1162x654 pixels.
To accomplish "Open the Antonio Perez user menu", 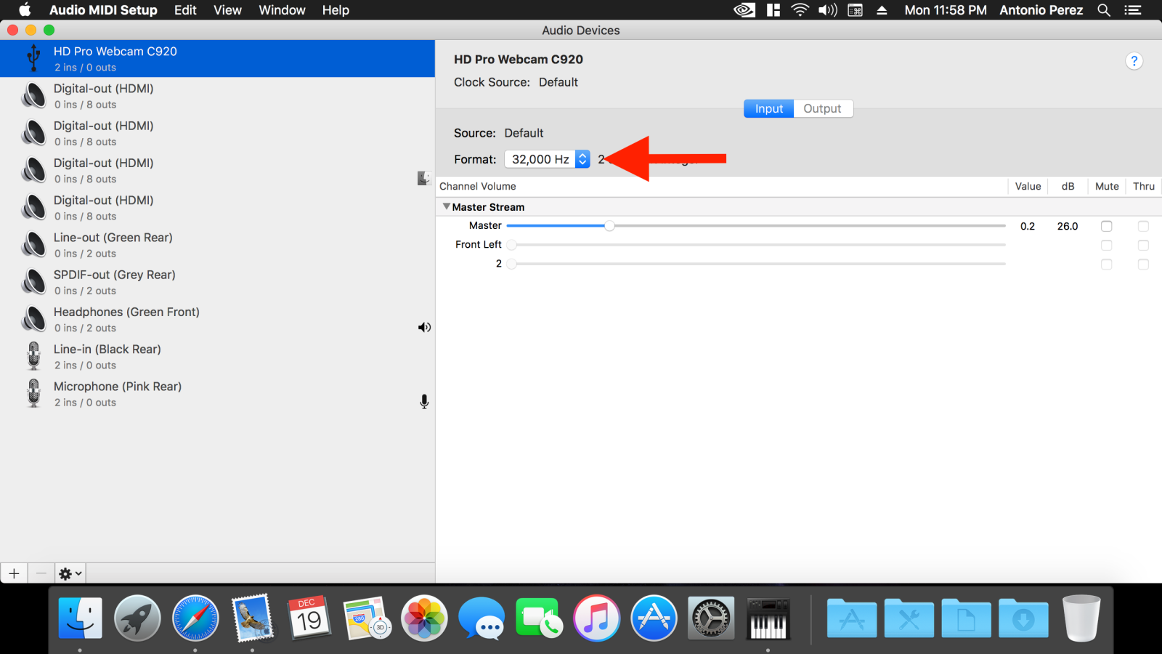I will [1041, 10].
